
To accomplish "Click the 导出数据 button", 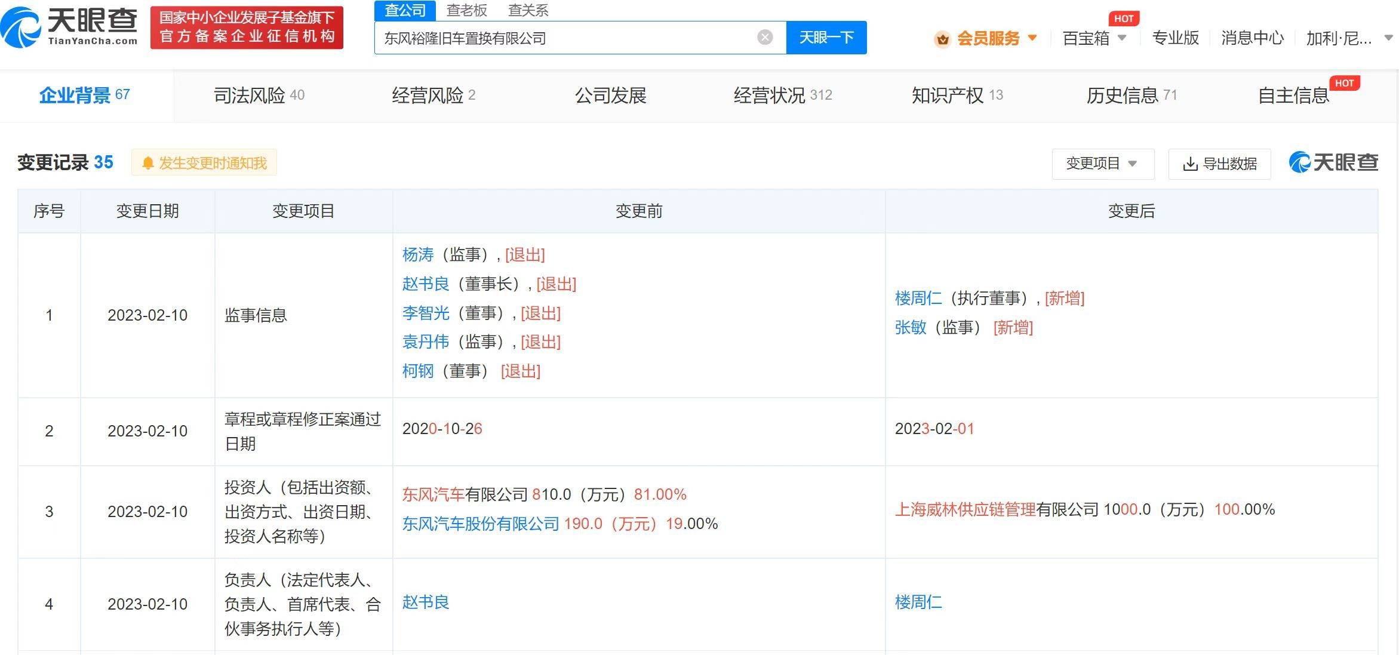I will point(1220,164).
